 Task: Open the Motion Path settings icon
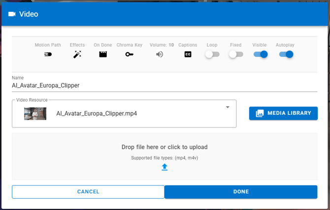coord(48,54)
